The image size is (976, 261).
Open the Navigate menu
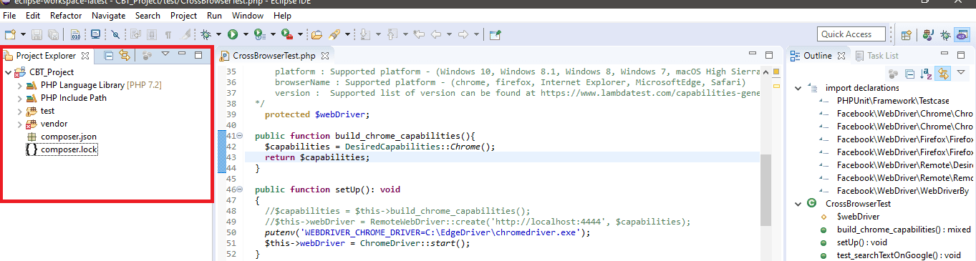pyautogui.click(x=109, y=15)
